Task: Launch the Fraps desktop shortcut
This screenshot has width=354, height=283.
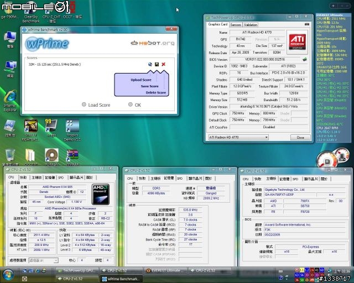Action: pyautogui.click(x=51, y=128)
